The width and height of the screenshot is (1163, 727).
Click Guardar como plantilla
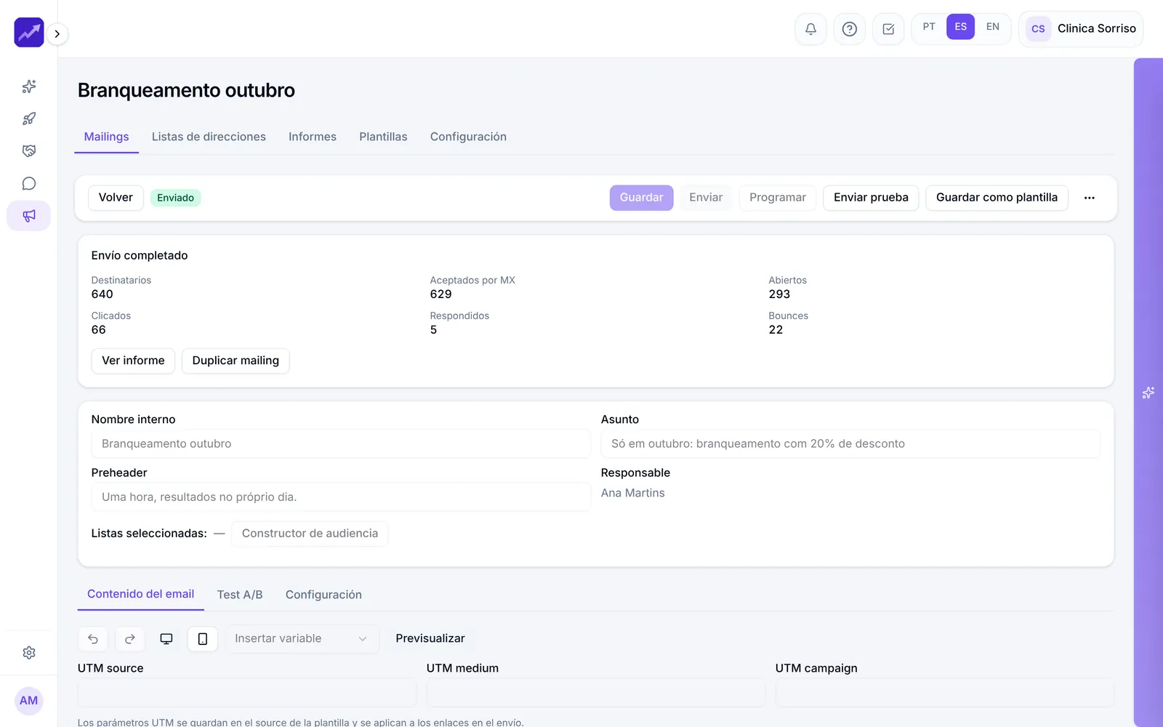[x=997, y=198]
